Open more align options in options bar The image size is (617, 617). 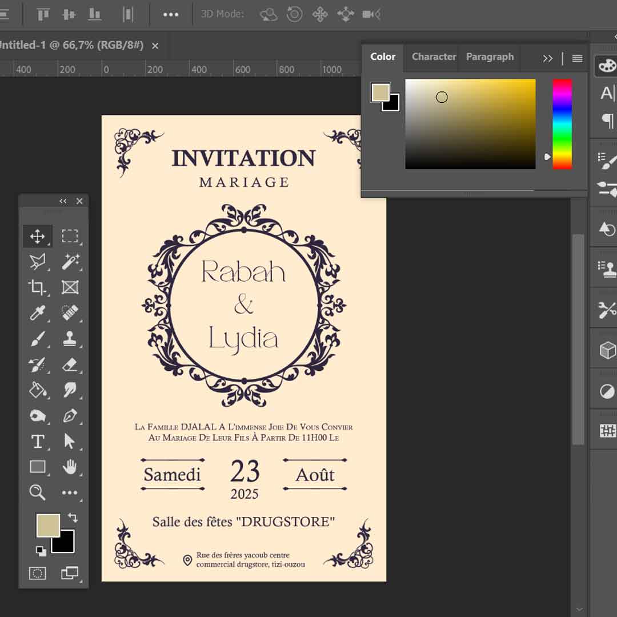pos(171,15)
